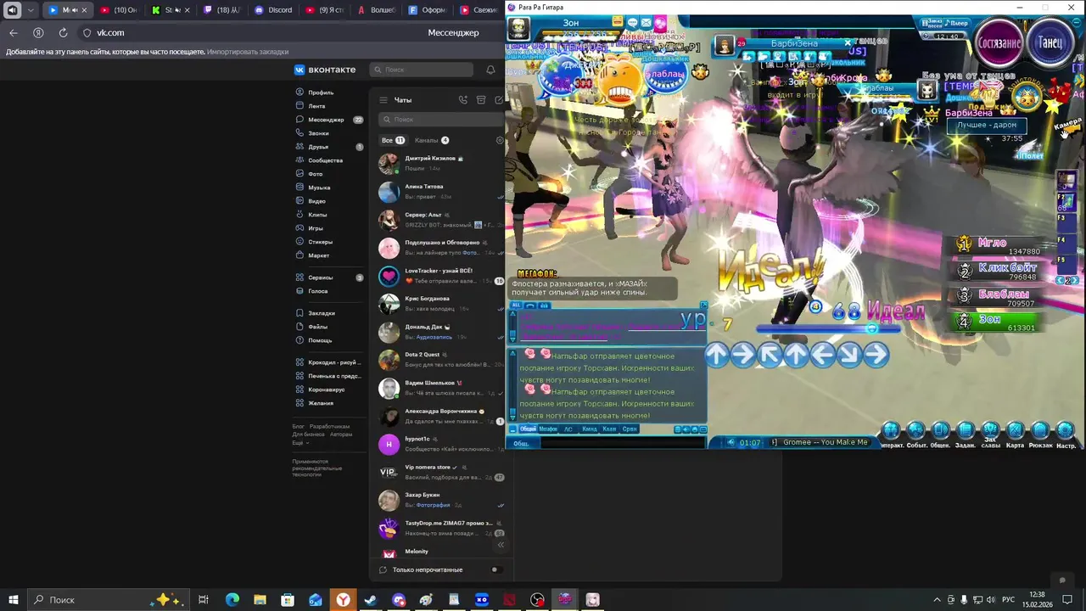Open Стикеры in VK sidebar
Image resolution: width=1086 pixels, height=611 pixels.
click(x=314, y=242)
